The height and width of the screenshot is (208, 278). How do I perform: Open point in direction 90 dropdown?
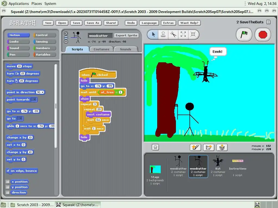[43, 92]
